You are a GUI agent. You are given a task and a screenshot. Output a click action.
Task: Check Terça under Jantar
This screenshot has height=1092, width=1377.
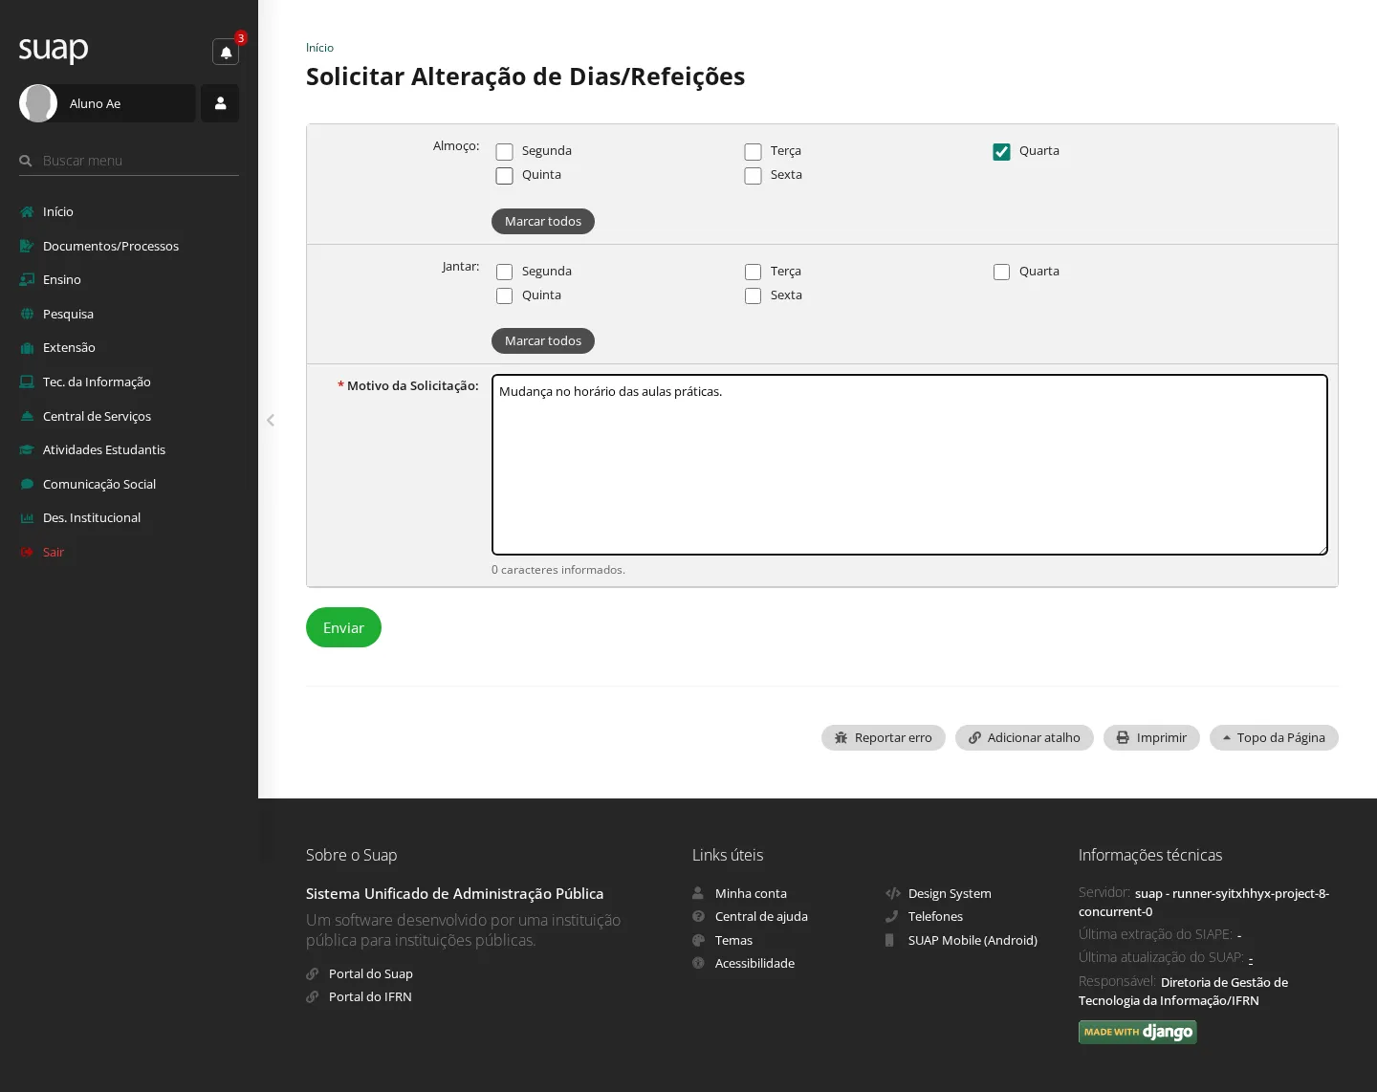tap(754, 272)
